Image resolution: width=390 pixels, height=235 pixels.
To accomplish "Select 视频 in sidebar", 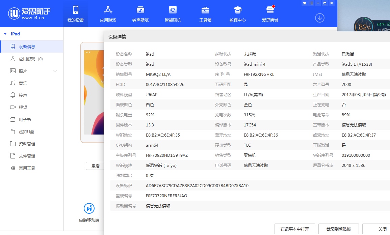I will click(32, 107).
